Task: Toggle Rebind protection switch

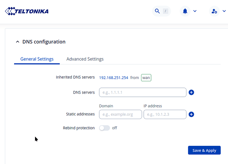Action: [x=104, y=128]
